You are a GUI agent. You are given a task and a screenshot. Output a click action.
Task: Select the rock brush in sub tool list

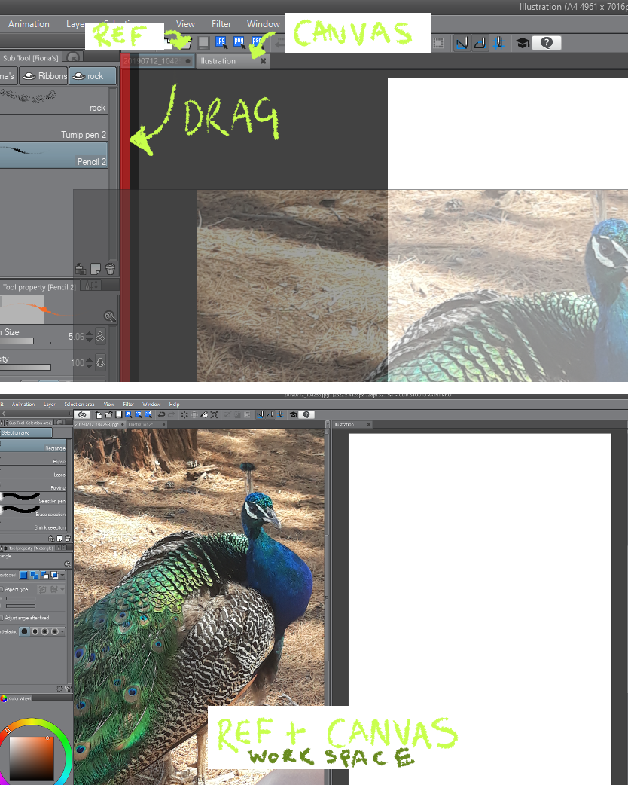pyautogui.click(x=53, y=102)
